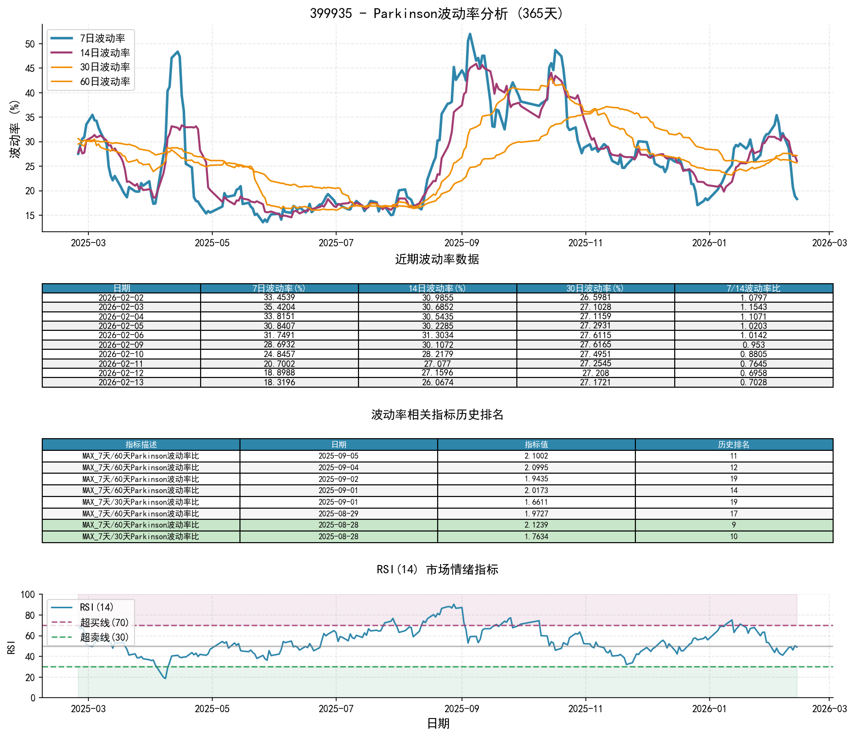Viewport: 854px width, 736px height.
Task: Click the 2025-09 tick label on top chart
Action: tap(461, 243)
